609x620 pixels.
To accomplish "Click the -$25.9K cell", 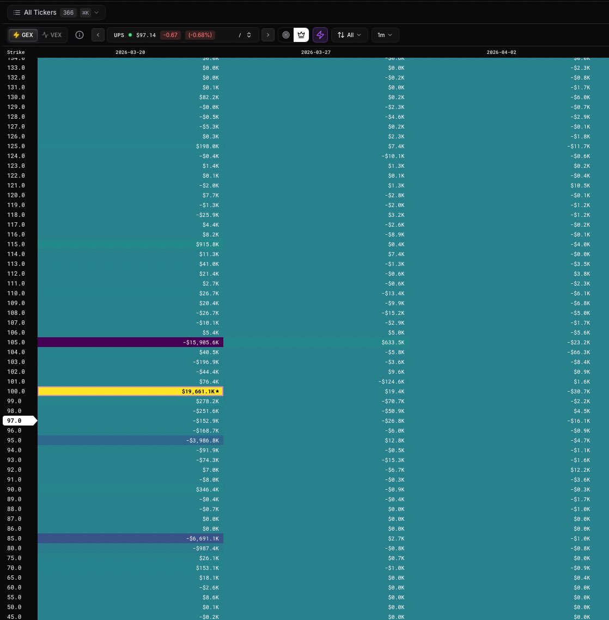I will click(131, 215).
